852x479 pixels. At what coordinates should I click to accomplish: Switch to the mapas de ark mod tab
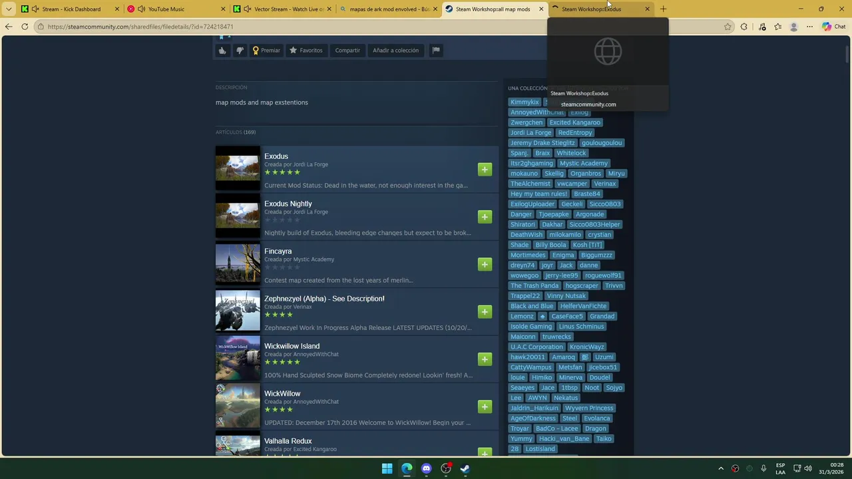[389, 9]
